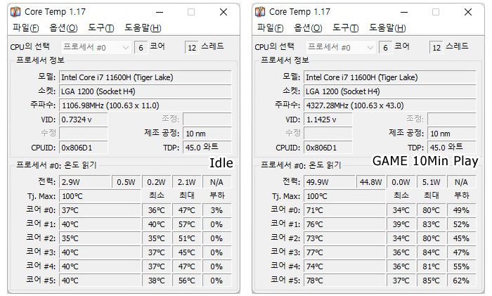The width and height of the screenshot is (492, 296).
Task: Expand 프로세서 #0 dropdown in right window
Action: click(370, 47)
